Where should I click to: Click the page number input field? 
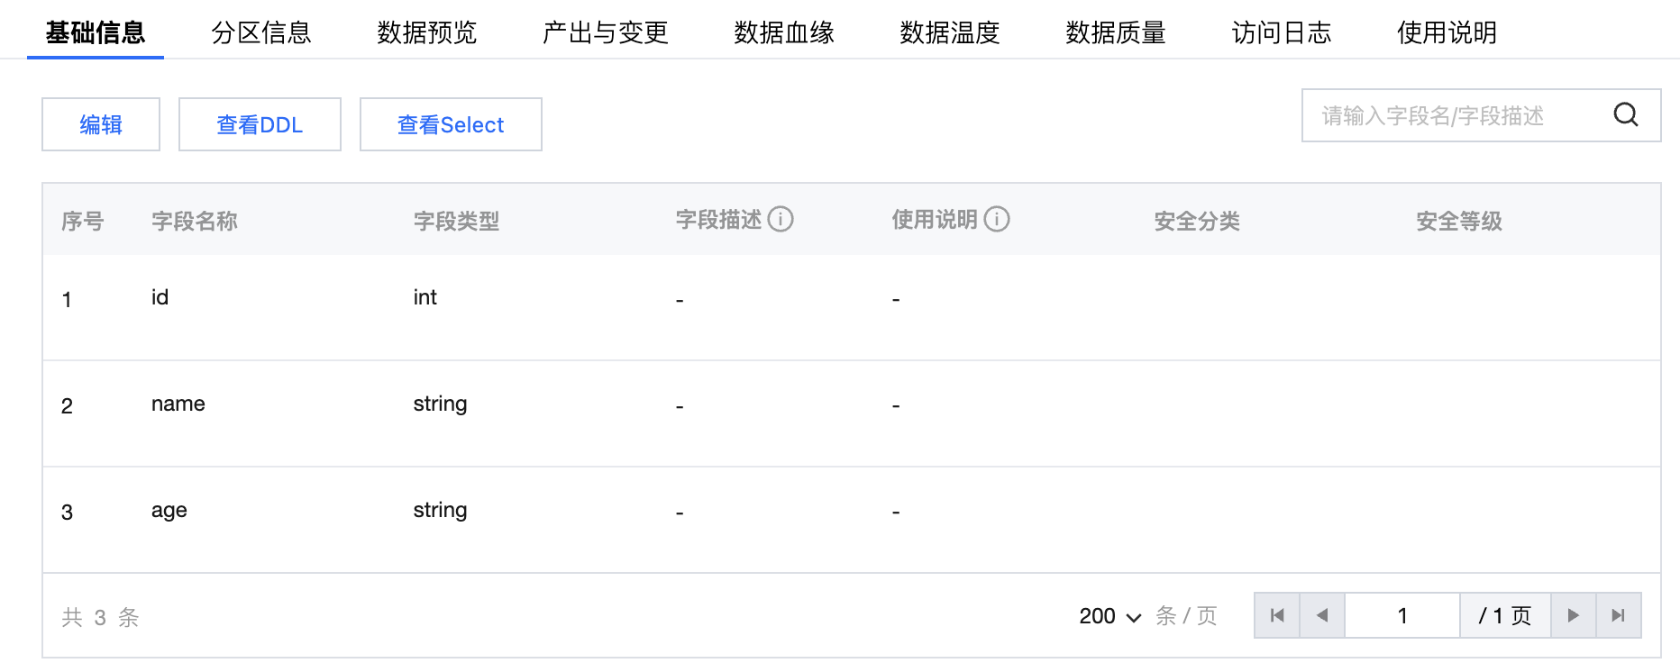[x=1402, y=615]
